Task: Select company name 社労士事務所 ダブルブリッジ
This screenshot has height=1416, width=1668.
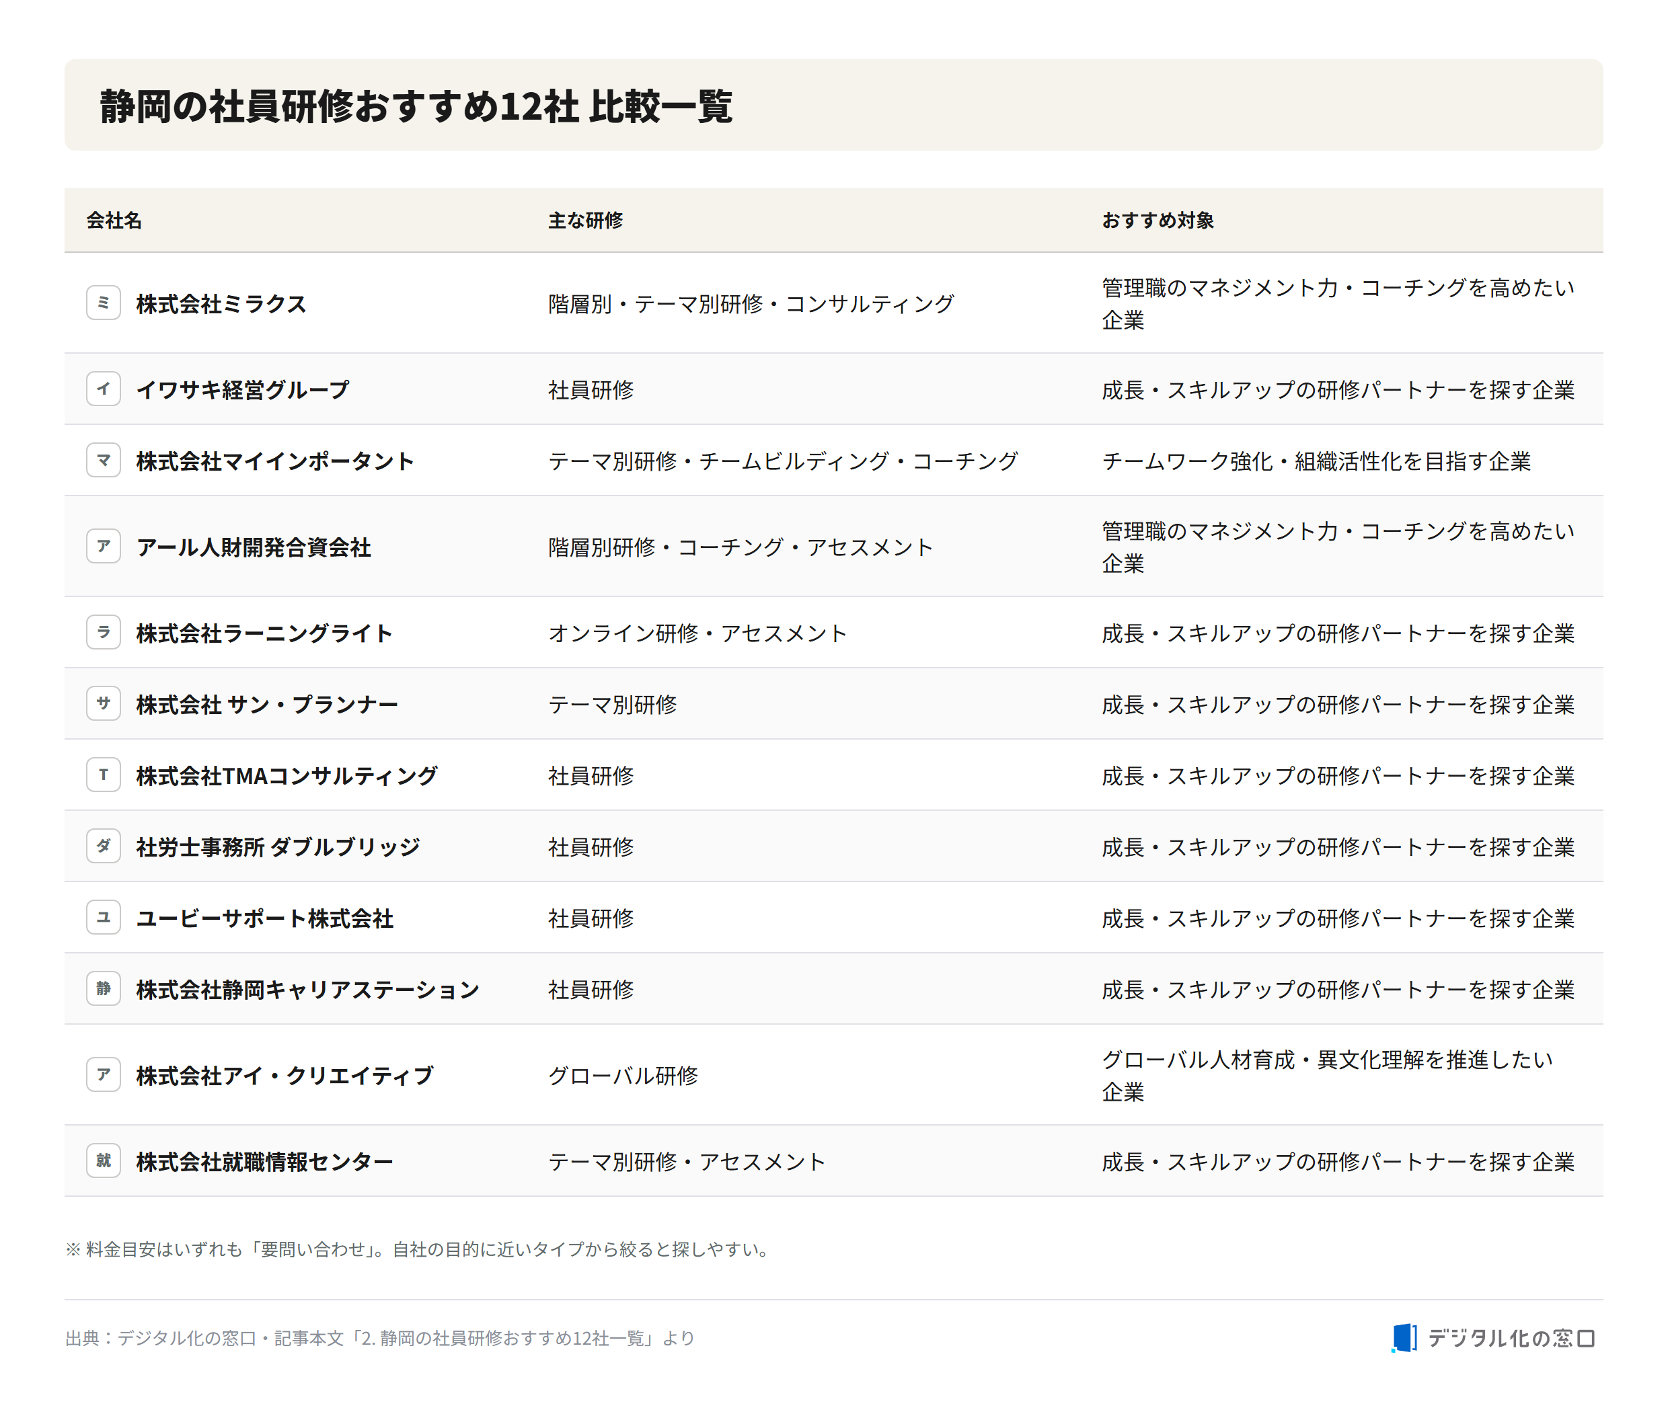Action: pyautogui.click(x=278, y=847)
